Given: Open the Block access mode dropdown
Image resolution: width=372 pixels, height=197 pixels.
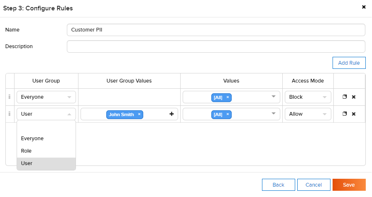Looking at the screenshot, I should [x=308, y=97].
